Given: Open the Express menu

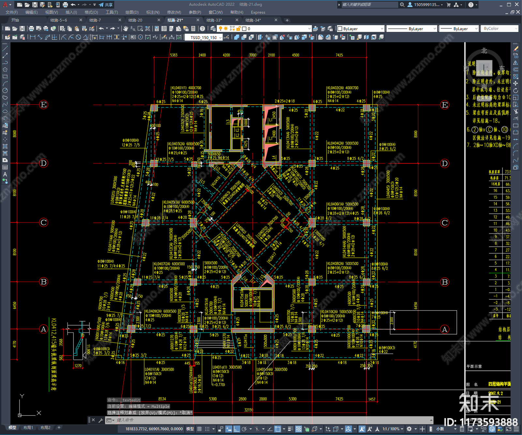Looking at the screenshot, I should pyautogui.click(x=258, y=12).
